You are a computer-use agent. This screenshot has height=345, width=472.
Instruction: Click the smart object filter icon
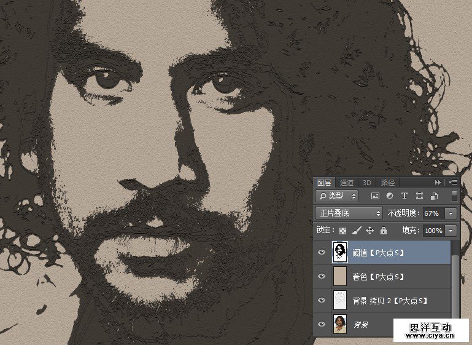434,196
